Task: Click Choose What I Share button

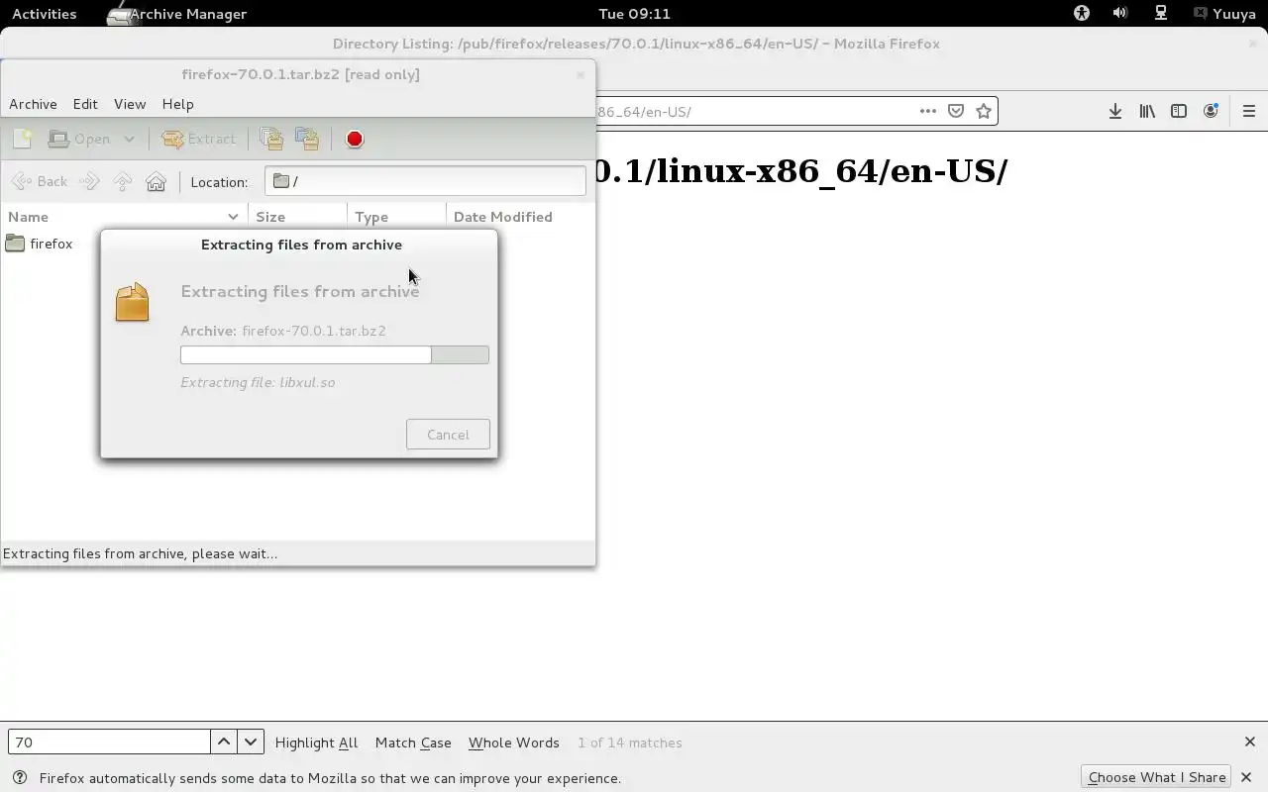Action: coord(1157,777)
